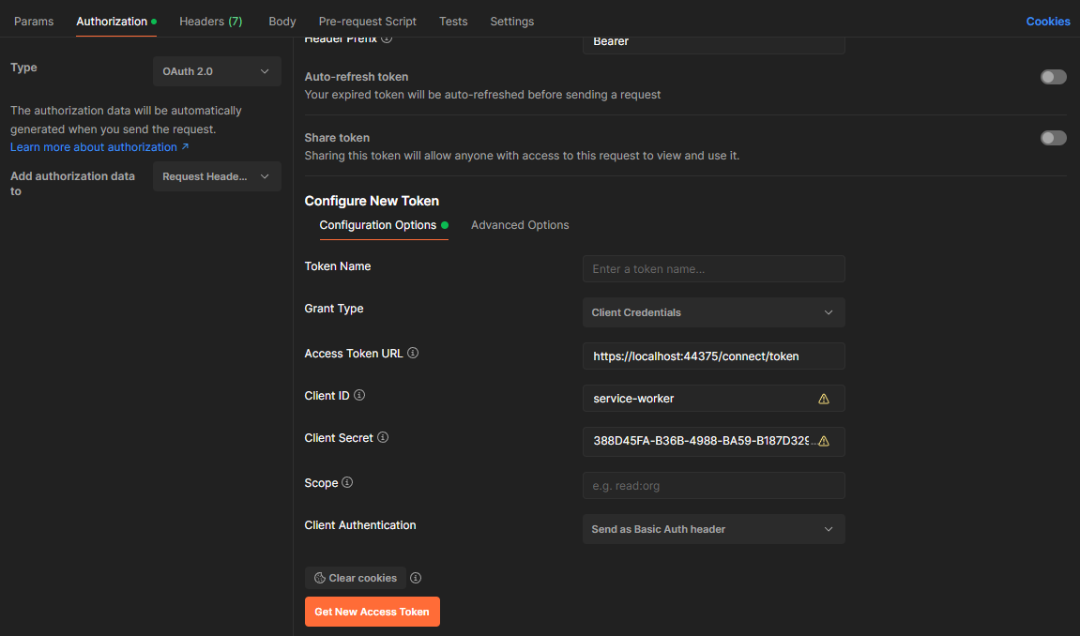This screenshot has width=1080, height=636.
Task: Open the Headers tab
Action: pyautogui.click(x=210, y=20)
